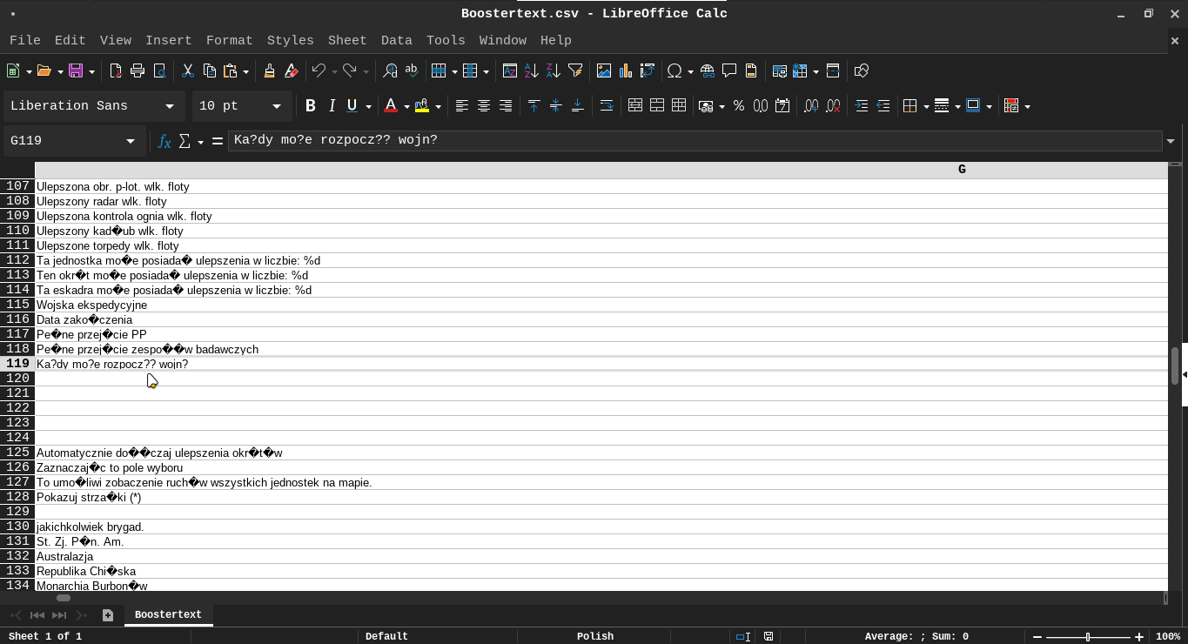Image resolution: width=1188 pixels, height=644 pixels.
Task: Open the Function Wizard
Action: pyautogui.click(x=164, y=141)
